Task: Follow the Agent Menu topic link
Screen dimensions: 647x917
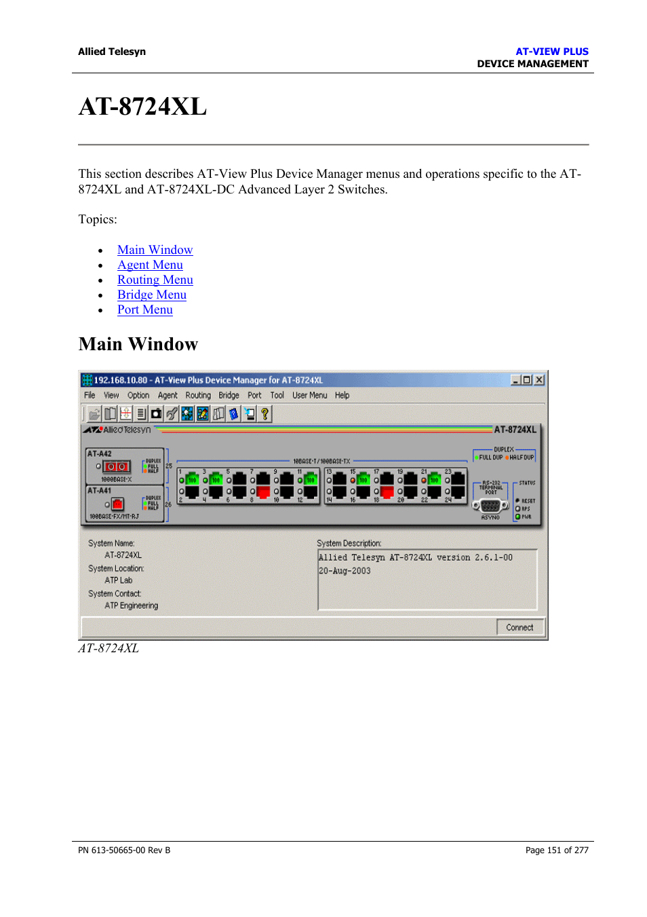Action: pyautogui.click(x=150, y=265)
